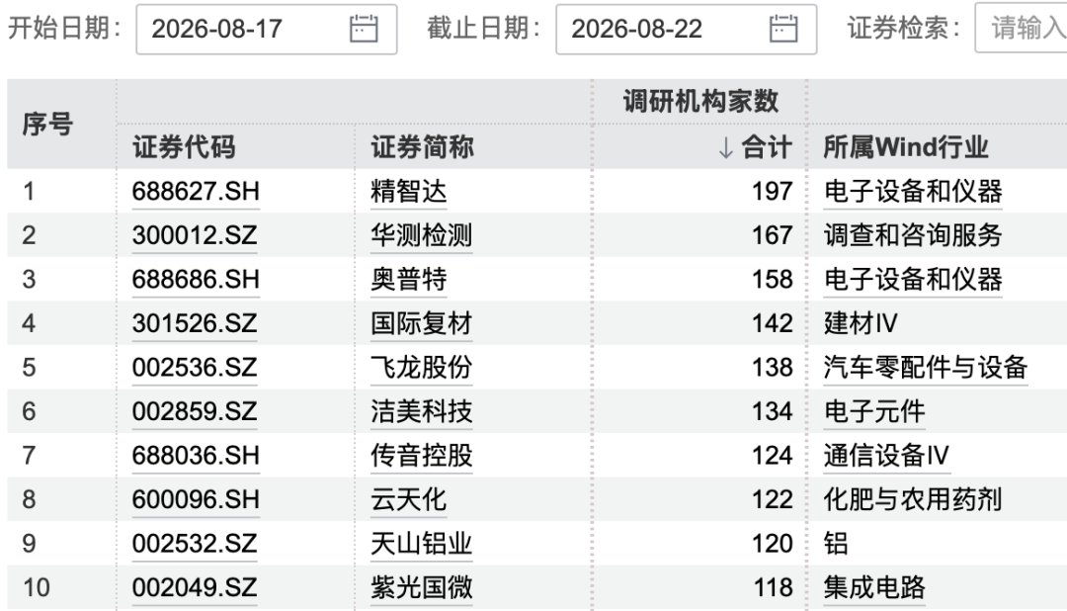Select the total value 167
The image size is (1067, 611).
click(x=773, y=235)
